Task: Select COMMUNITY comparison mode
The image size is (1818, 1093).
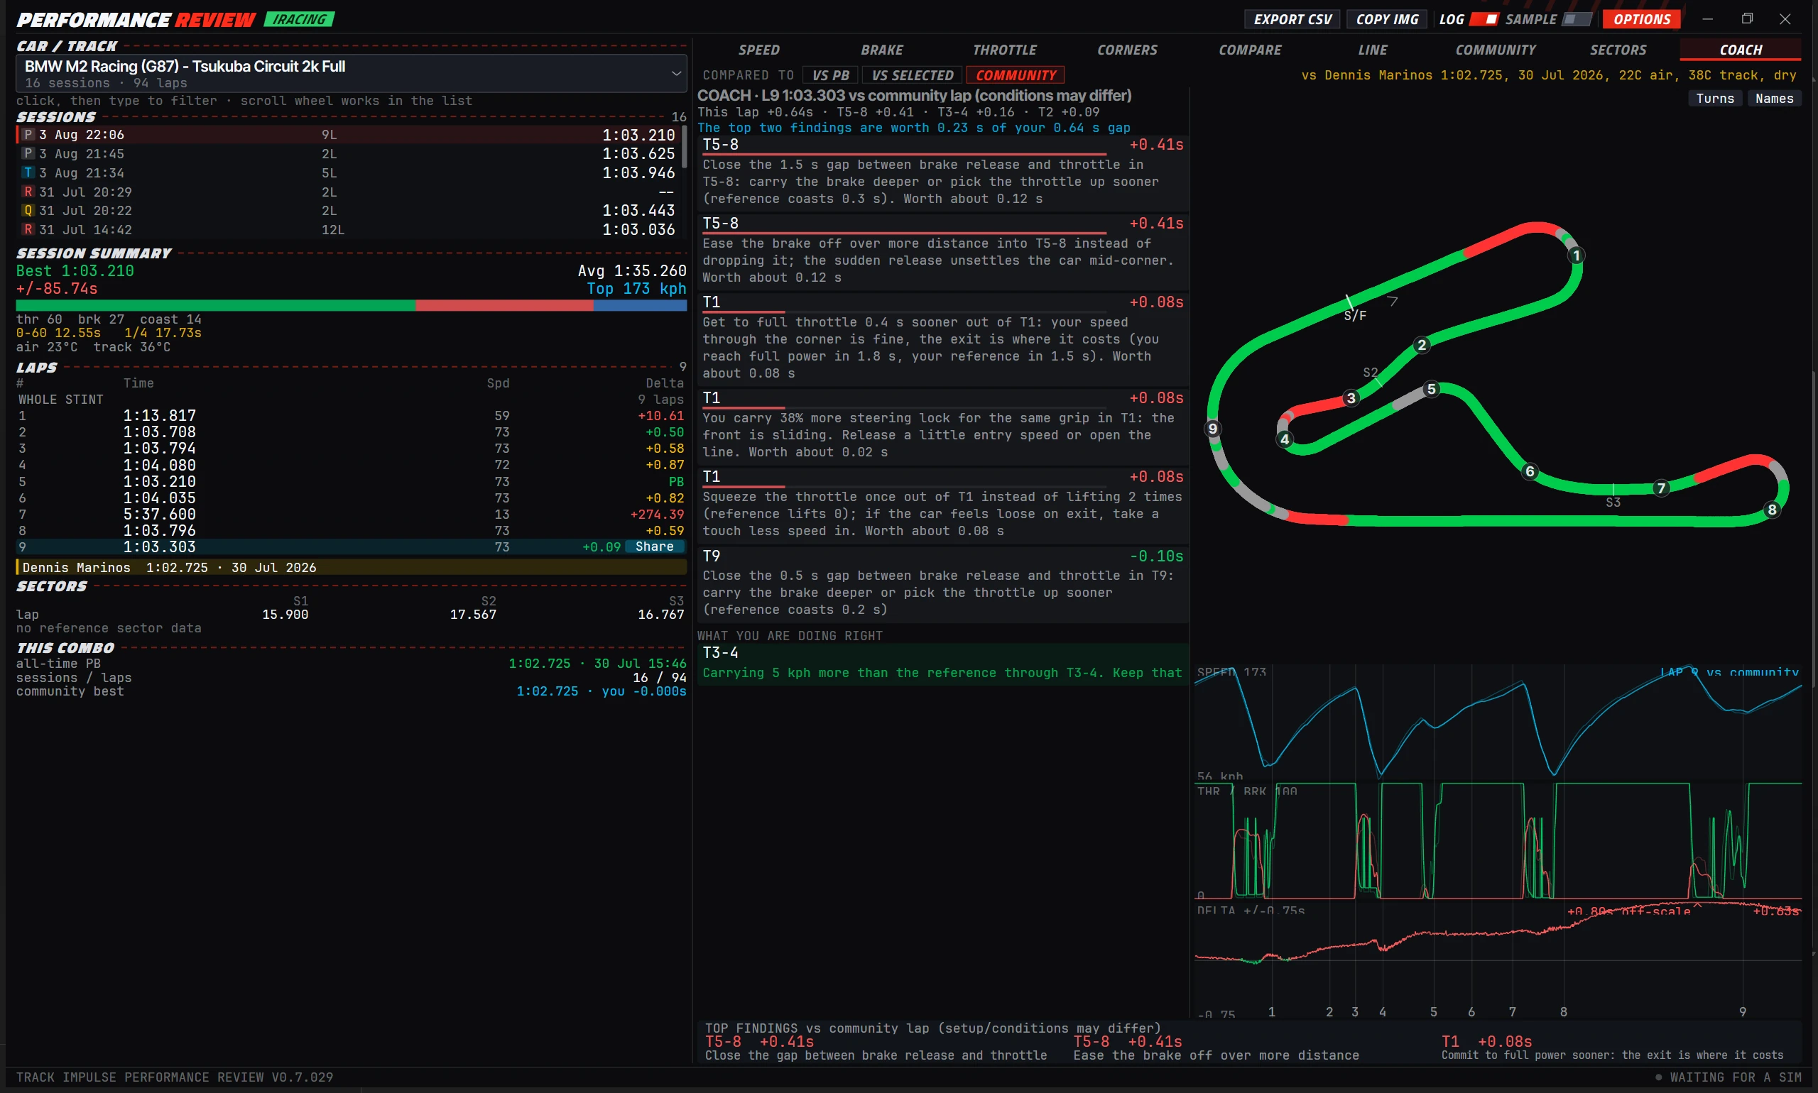Action: 1016,75
